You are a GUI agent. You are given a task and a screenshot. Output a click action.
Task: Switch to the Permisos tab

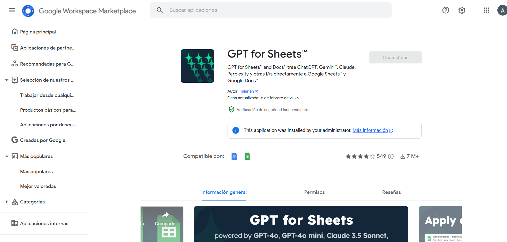pos(314,192)
